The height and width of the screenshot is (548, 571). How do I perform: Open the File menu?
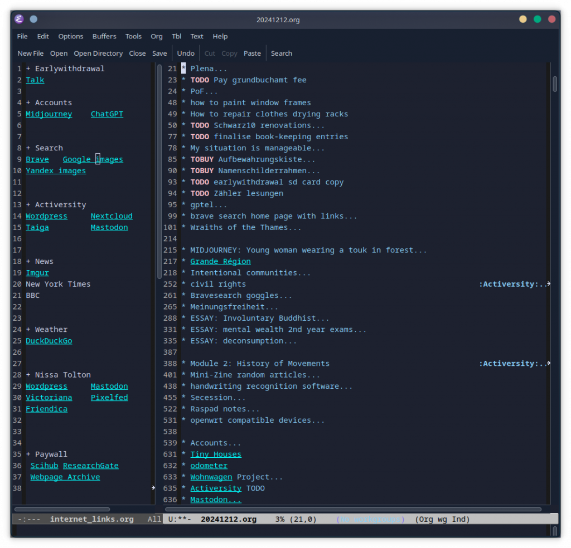[22, 36]
